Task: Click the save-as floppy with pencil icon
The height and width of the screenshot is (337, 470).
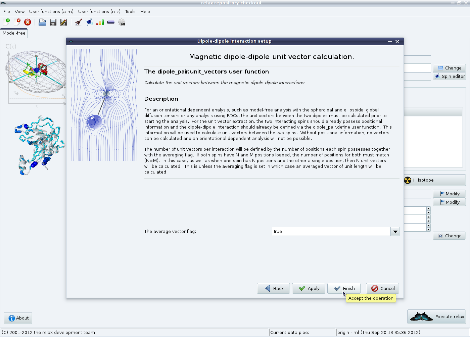Action: click(63, 22)
